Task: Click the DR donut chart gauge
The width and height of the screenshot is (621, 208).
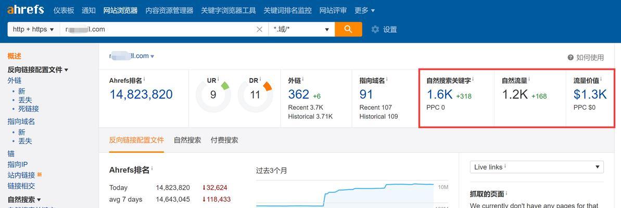Action: [256, 95]
